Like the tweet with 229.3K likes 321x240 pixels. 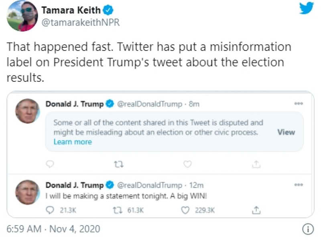tap(185, 210)
